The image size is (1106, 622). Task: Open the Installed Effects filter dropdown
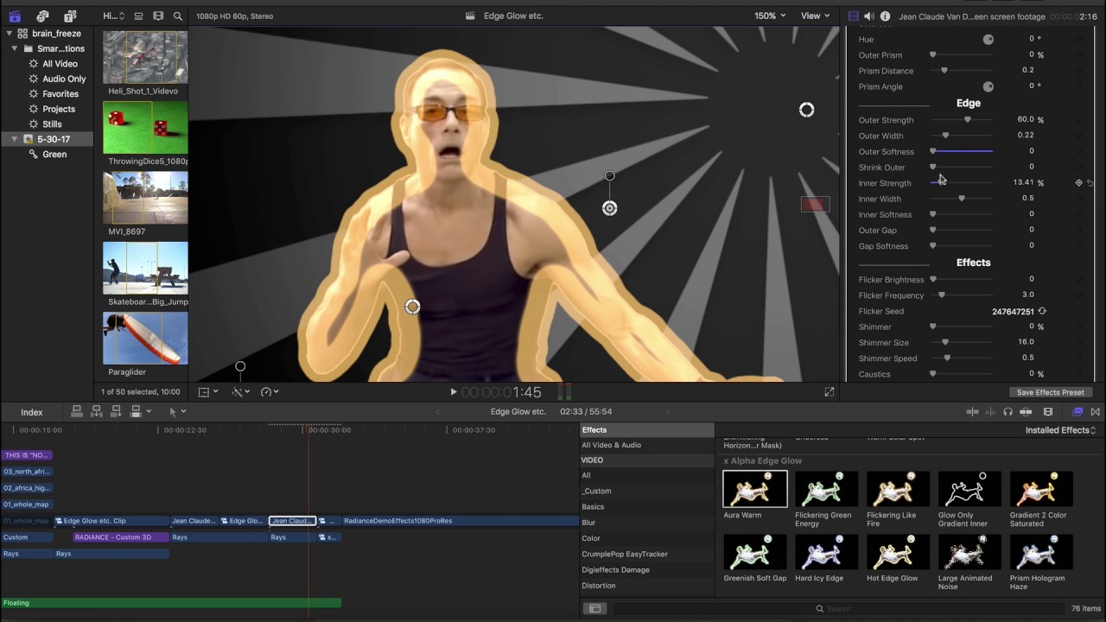click(1060, 430)
